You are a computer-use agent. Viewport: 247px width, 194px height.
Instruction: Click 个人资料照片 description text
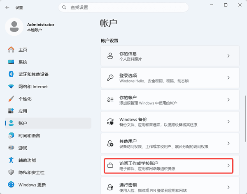click(x=130, y=59)
